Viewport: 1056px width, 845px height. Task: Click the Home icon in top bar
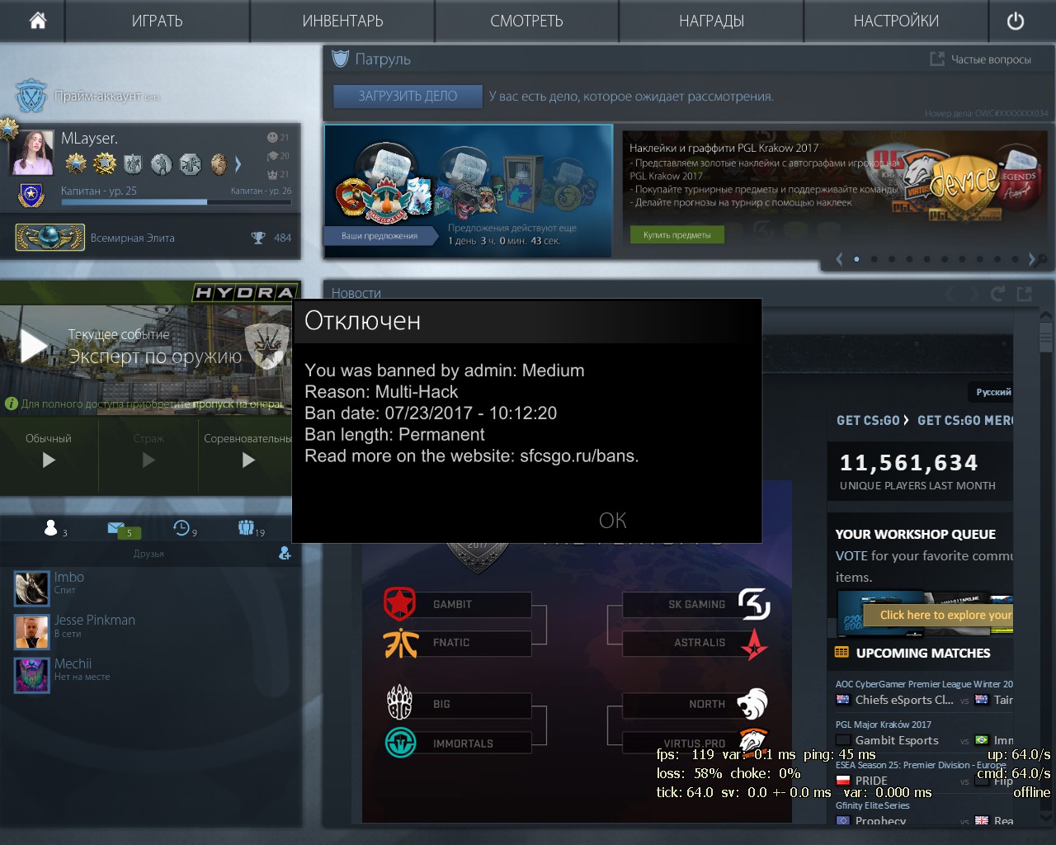tap(37, 21)
